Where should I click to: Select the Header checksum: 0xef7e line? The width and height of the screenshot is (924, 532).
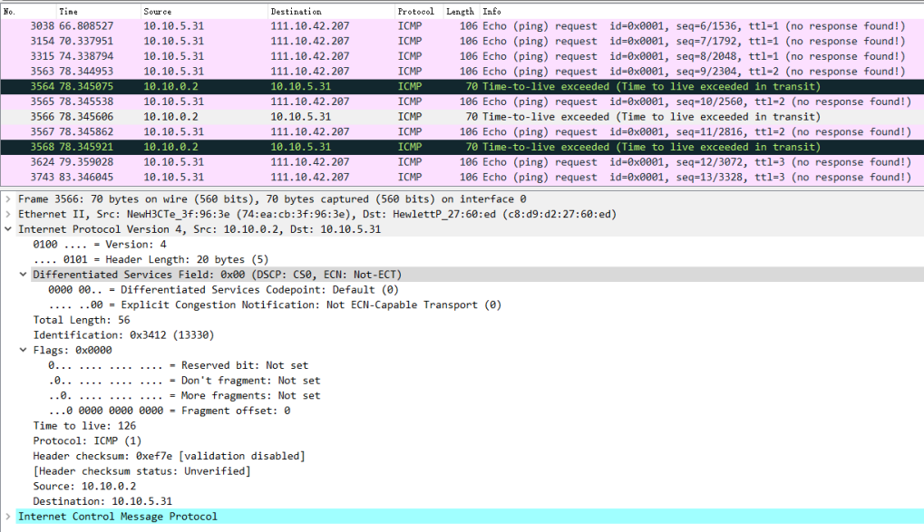pyautogui.click(x=170, y=456)
